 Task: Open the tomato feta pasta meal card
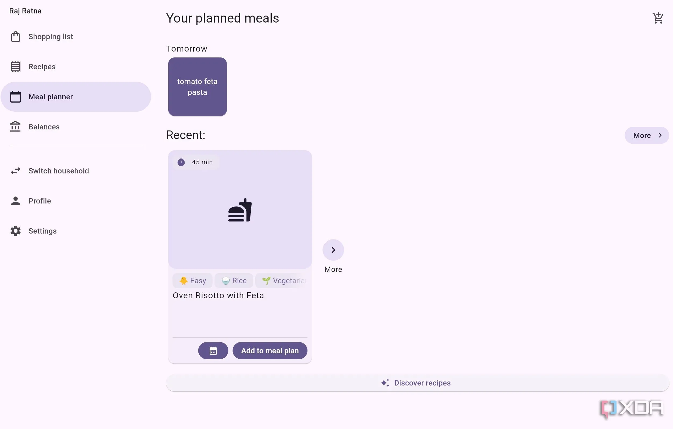point(197,87)
